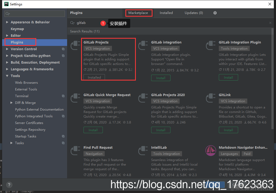Click project-level icon beside Startup Tasks
Viewport: 276px width, 193px height.
pyautogui.click(x=63, y=136)
